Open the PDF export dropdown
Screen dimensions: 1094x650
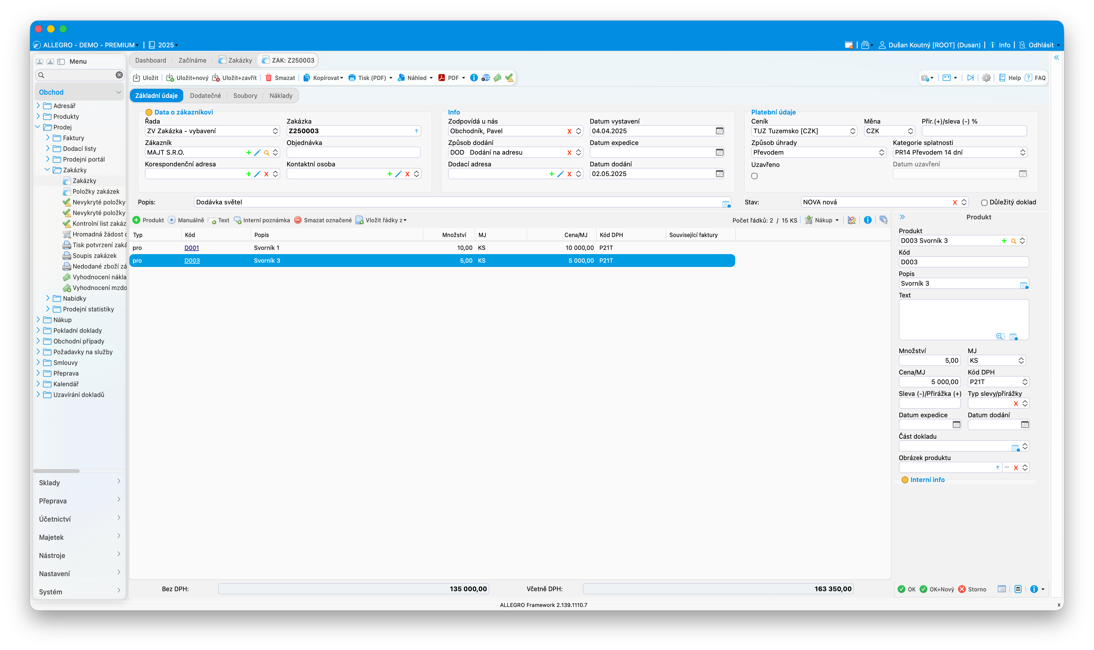[452, 78]
